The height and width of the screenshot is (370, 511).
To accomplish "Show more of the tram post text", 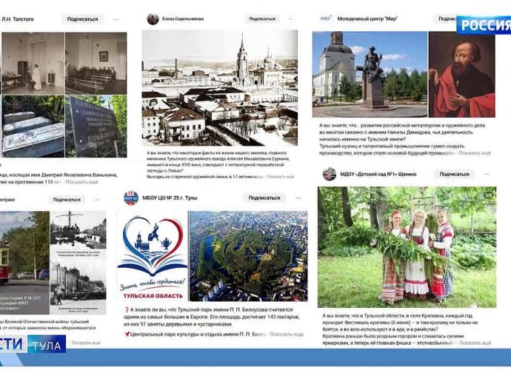I will click(86, 343).
